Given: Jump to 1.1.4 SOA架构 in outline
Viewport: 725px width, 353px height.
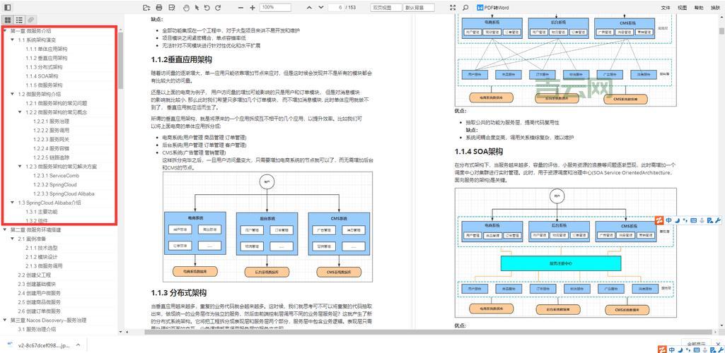Looking at the screenshot, I should 43,76.
